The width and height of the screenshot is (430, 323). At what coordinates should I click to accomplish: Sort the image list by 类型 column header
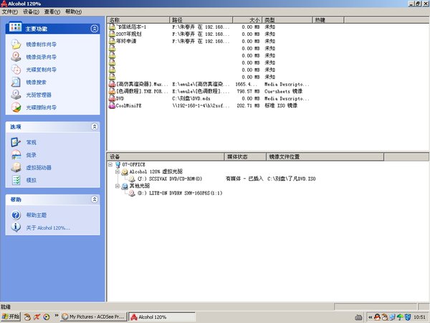[x=287, y=20]
